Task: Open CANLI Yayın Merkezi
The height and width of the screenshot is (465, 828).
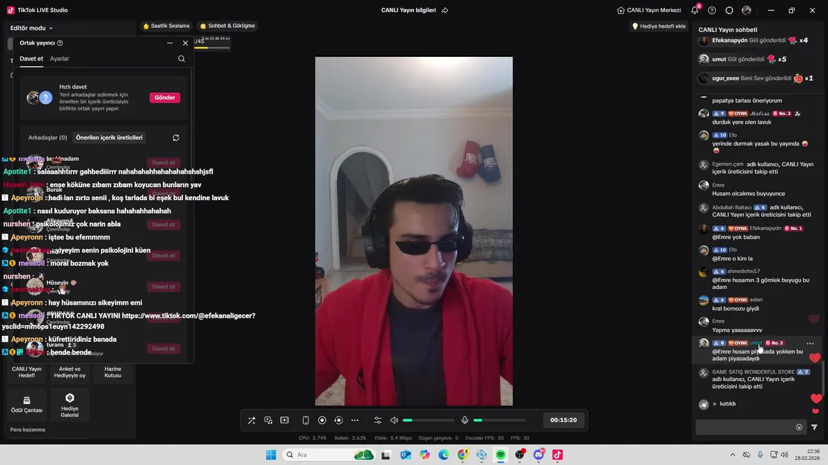Action: point(649,10)
